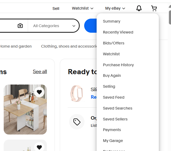Click the camera image search icon
Image resolution: width=171 pixels, height=151 pixels.
(x=20, y=26)
